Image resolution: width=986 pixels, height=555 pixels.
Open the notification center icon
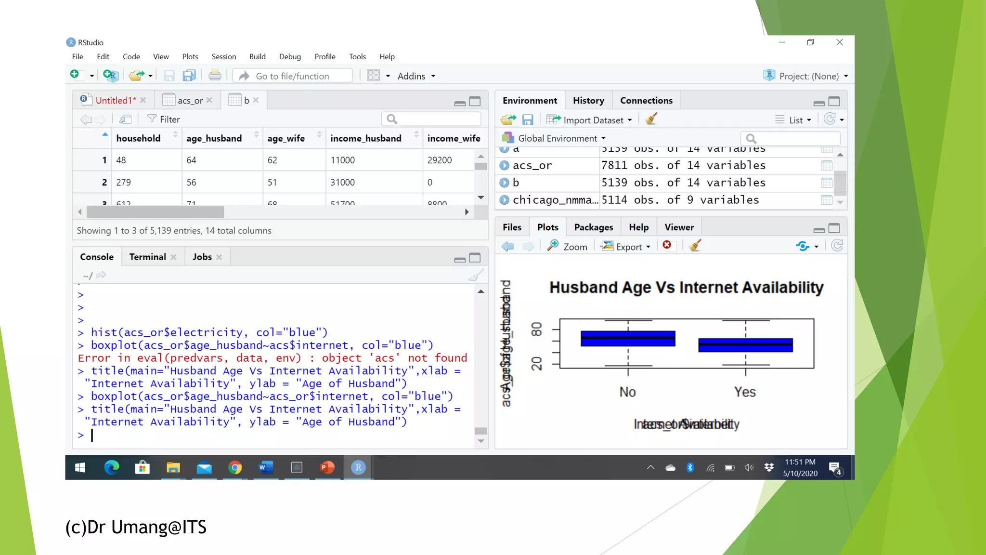[x=835, y=468]
